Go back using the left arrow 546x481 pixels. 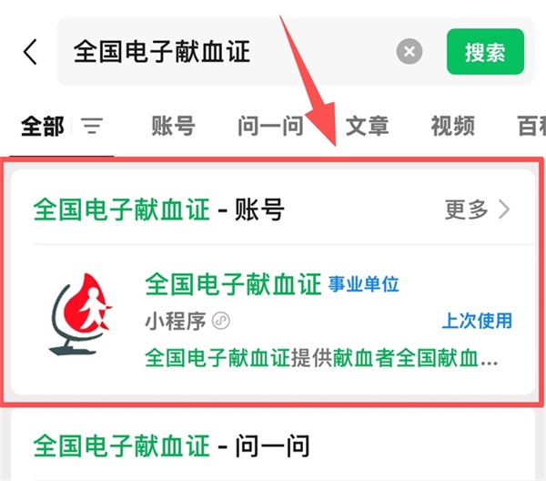tap(30, 52)
